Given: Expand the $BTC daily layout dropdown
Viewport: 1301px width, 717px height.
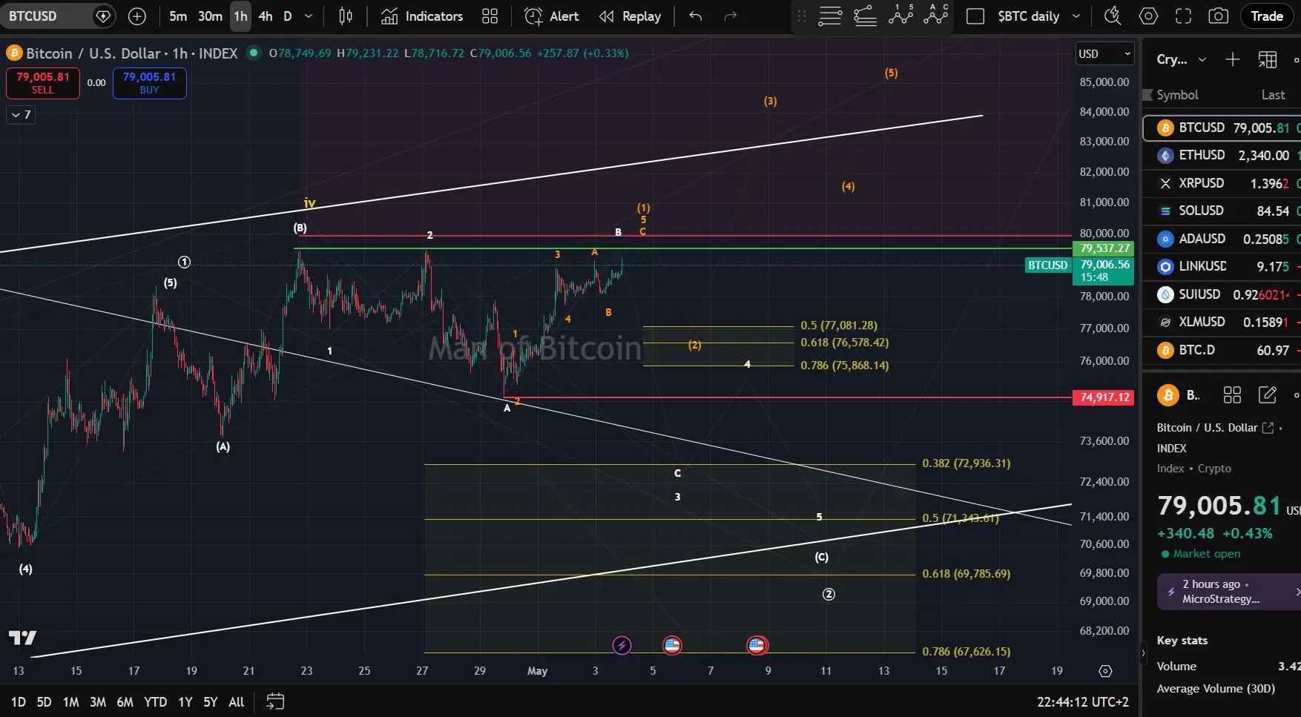Looking at the screenshot, I should (x=1076, y=16).
